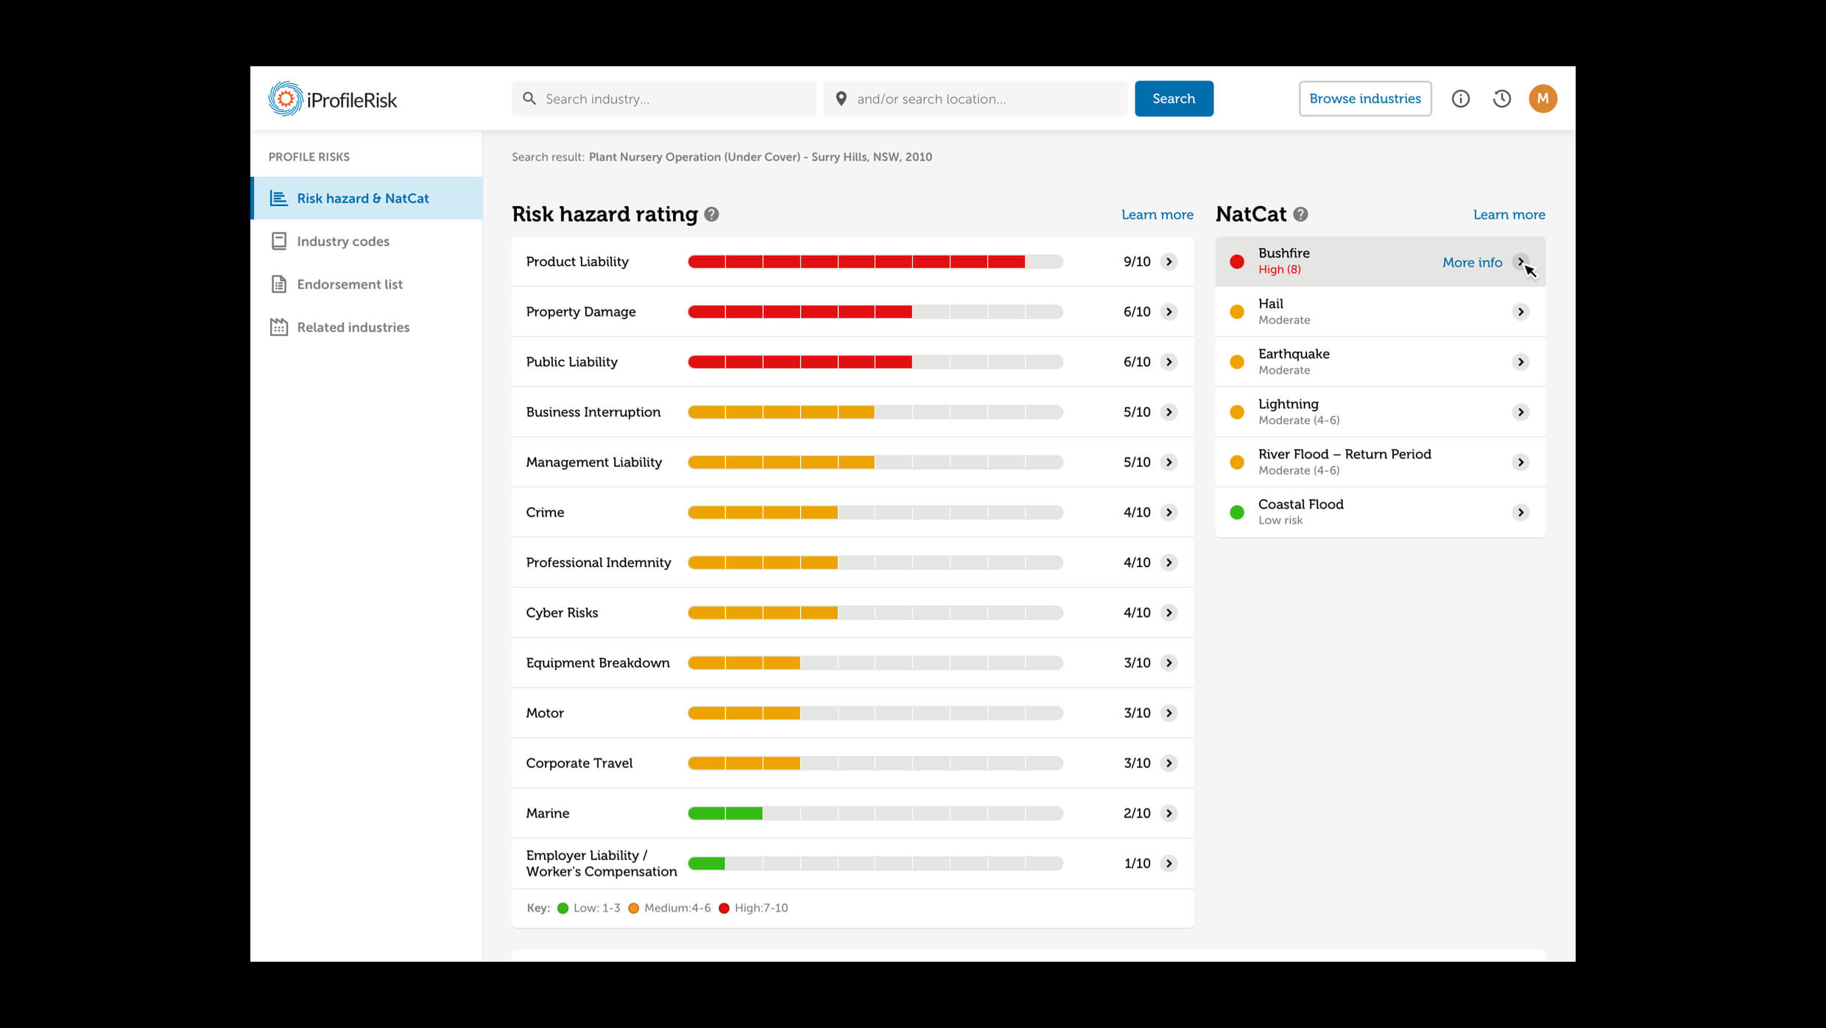
Task: Click help icon beside Risk hazard rating
Action: point(711,214)
